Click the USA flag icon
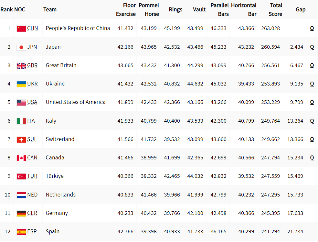The height and width of the screenshot is (242, 318). (x=21, y=103)
